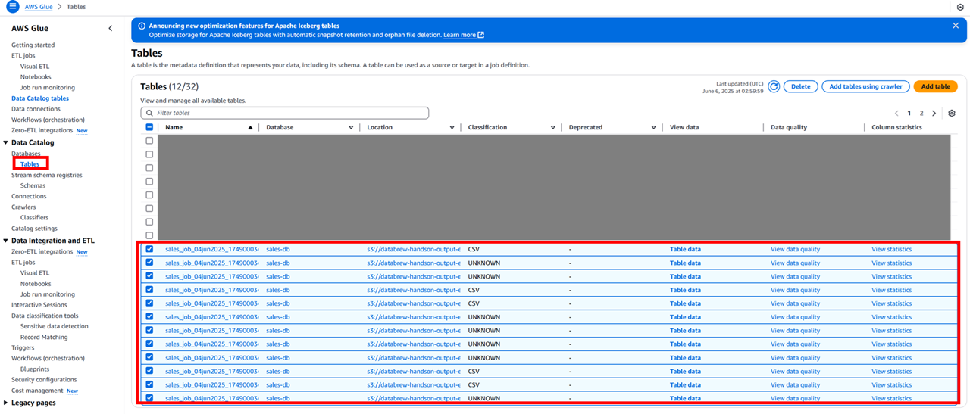970x414 pixels.
Task: Open Triggers in the sidebar
Action: pos(23,347)
